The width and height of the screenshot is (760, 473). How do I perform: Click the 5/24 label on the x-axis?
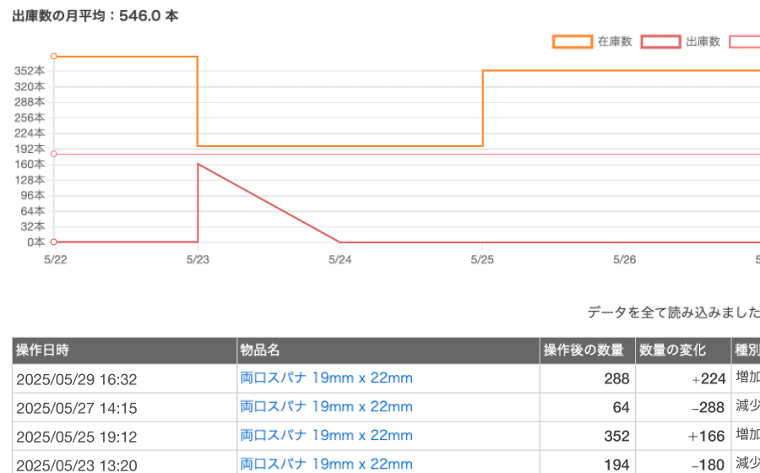339,259
